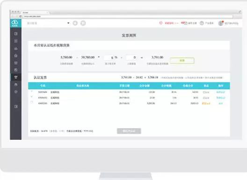Click the 价税合计 column header
247x180 pixels.
pyautogui.click(x=188, y=86)
